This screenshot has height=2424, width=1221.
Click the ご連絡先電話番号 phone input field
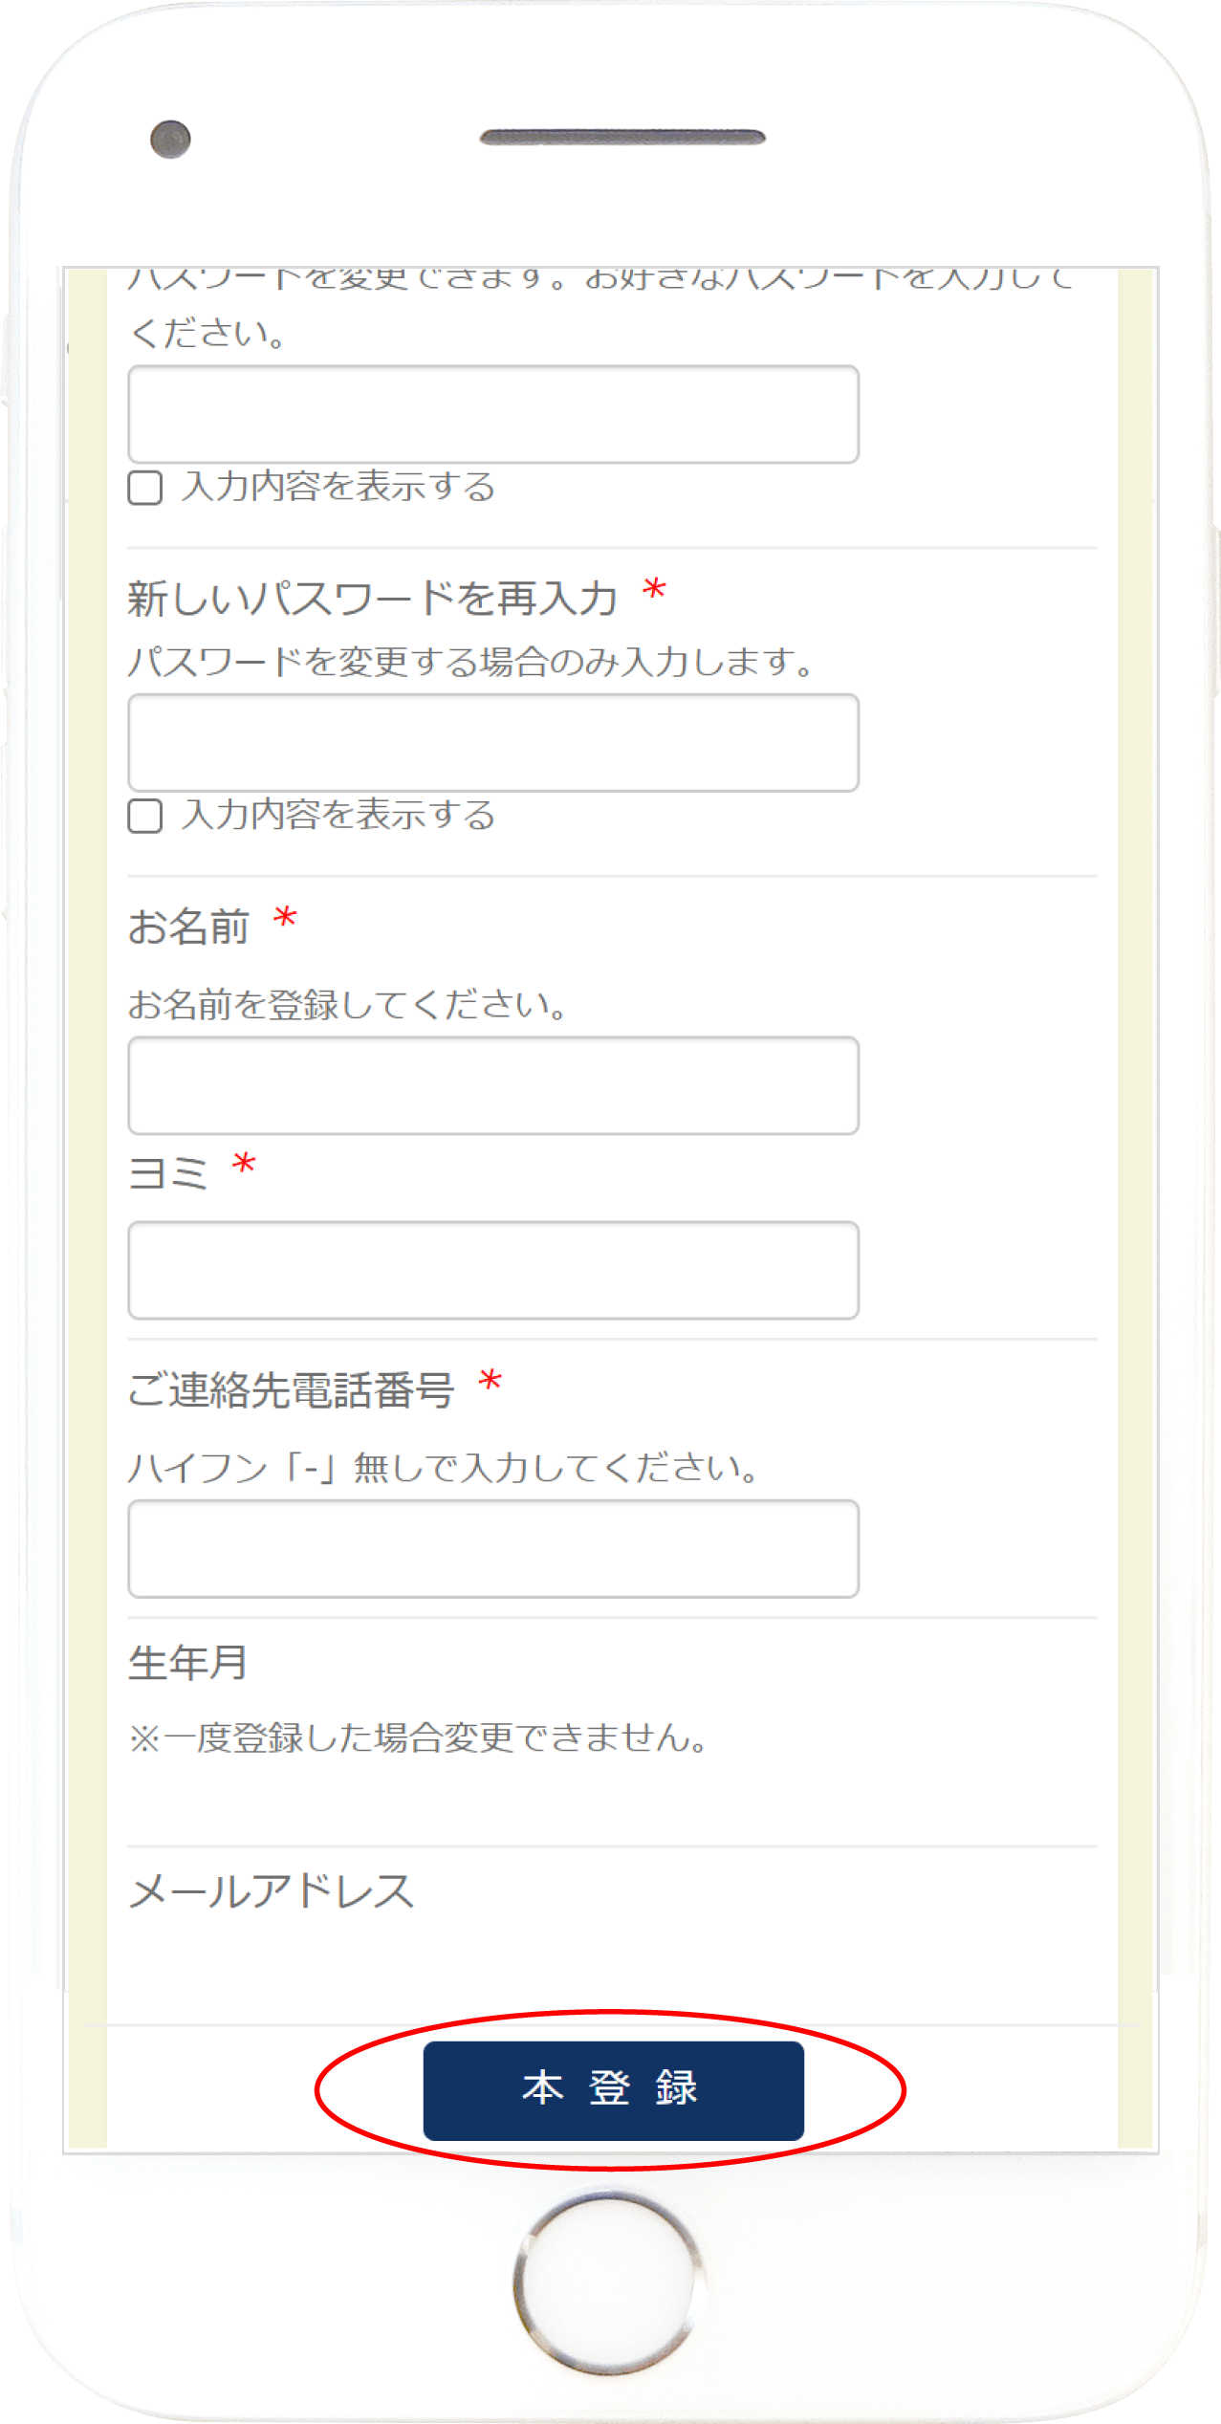[493, 1548]
